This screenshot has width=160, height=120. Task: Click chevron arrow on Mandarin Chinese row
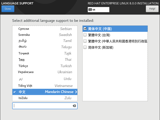(76, 92)
